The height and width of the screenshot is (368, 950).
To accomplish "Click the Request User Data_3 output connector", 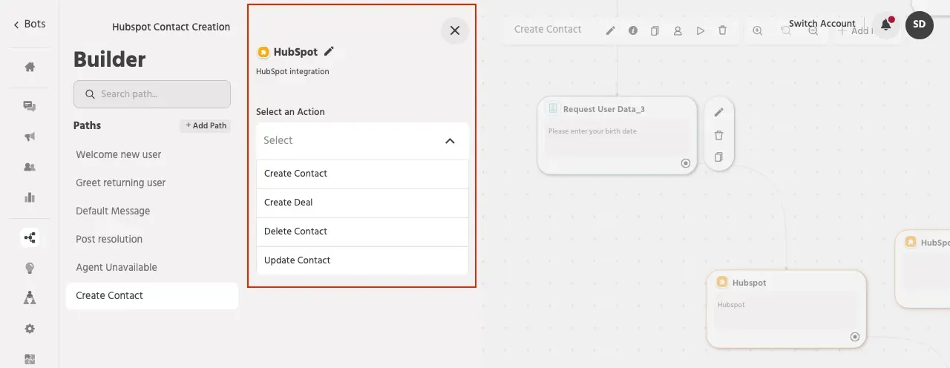I will (x=686, y=163).
